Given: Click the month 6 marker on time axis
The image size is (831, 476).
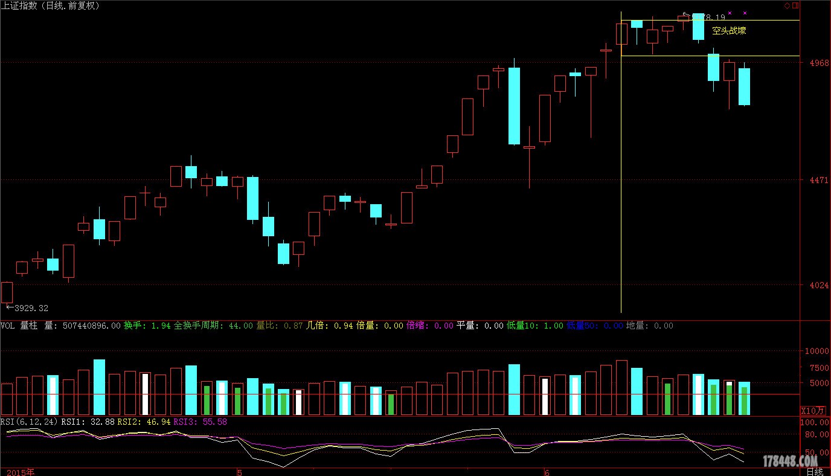Looking at the screenshot, I should tap(547, 472).
